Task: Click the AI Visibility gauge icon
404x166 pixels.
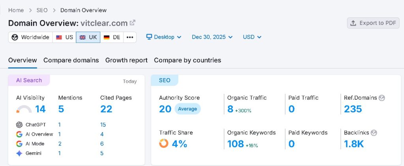Action: click(24, 109)
